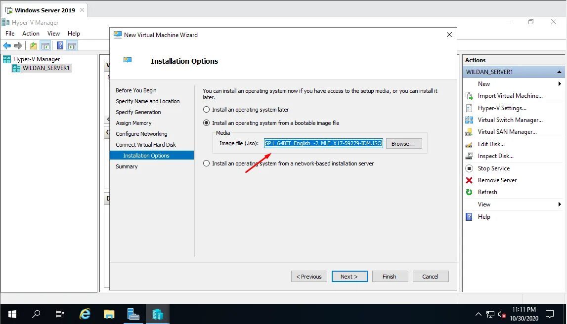Click the Browse button for ISO file

pyautogui.click(x=403, y=143)
